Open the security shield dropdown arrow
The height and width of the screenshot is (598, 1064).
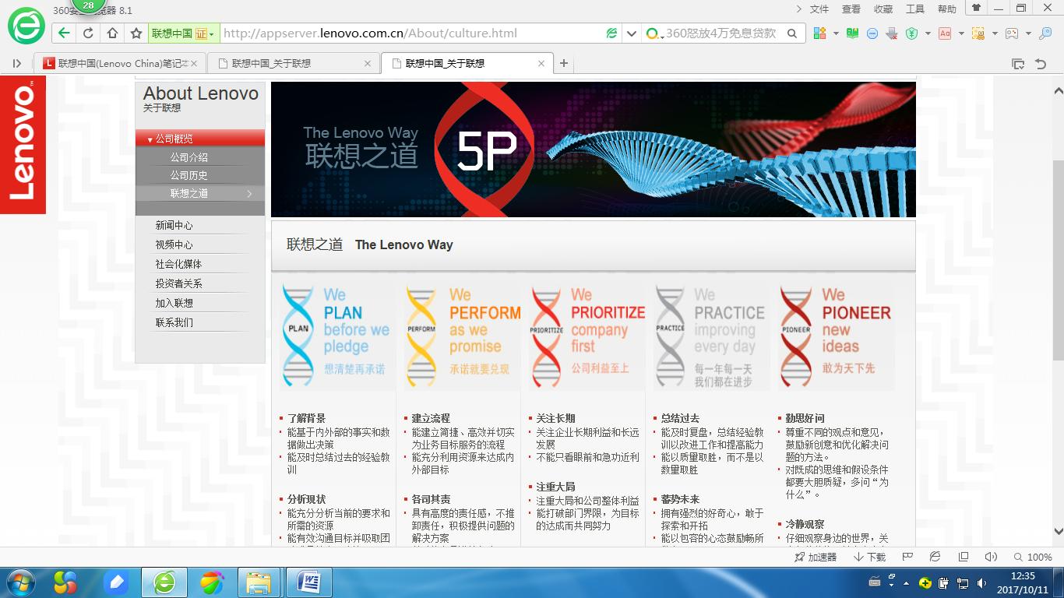[x=927, y=33]
